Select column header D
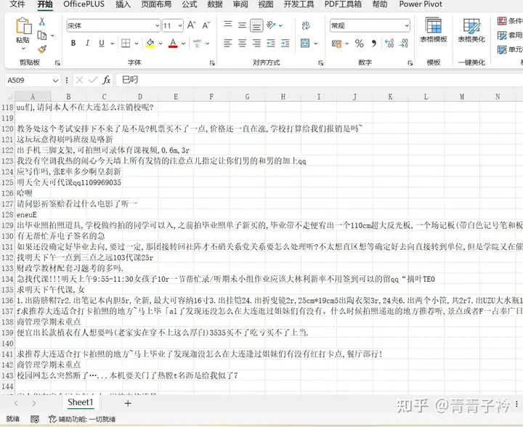This screenshot has height=427, width=523. tap(140, 97)
